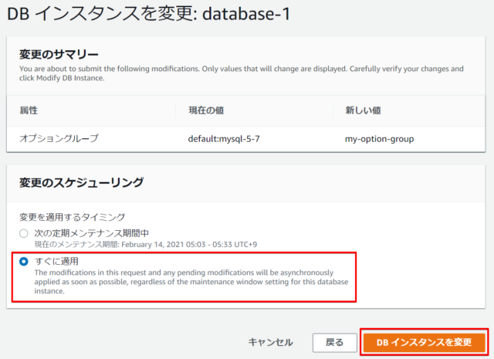Click the 変更のスケジューリング section heading
Image resolution: width=494 pixels, height=359 pixels.
[82, 182]
